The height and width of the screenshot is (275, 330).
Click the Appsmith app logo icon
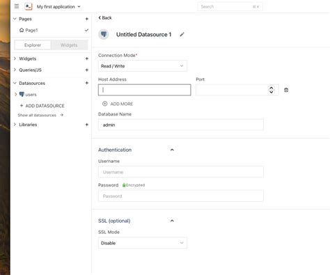pos(29,6)
